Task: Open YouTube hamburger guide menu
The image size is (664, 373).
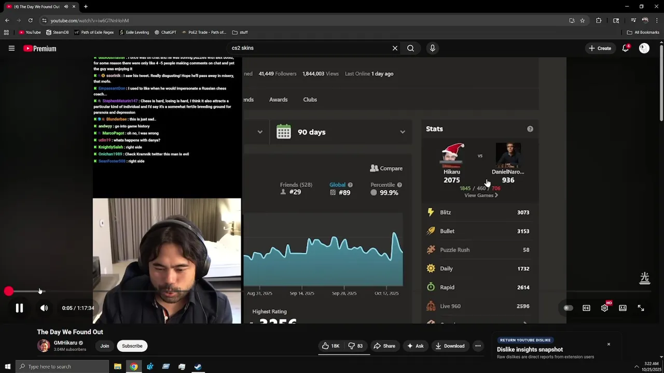Action: point(11,48)
